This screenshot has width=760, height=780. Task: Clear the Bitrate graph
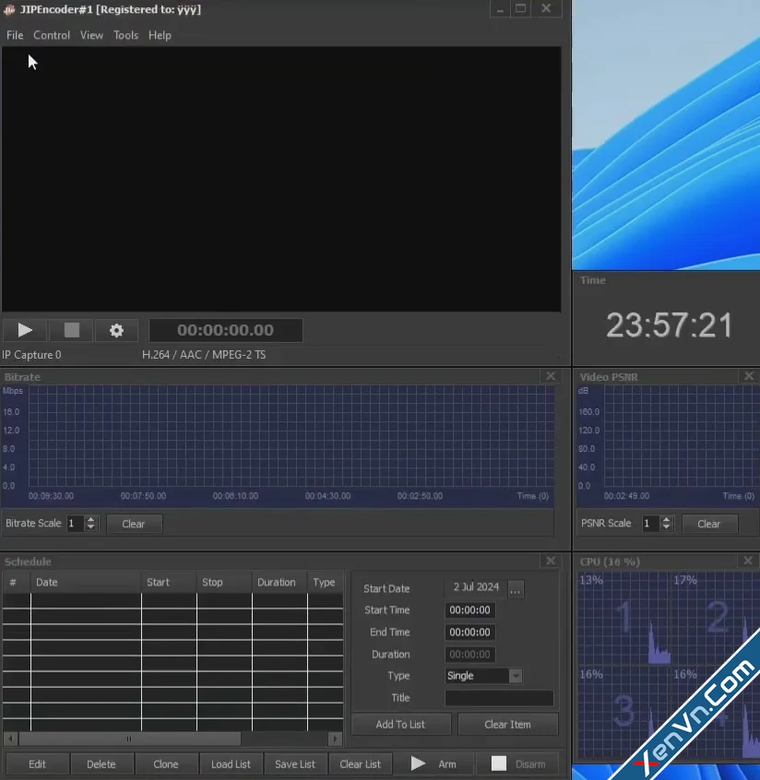(x=134, y=524)
